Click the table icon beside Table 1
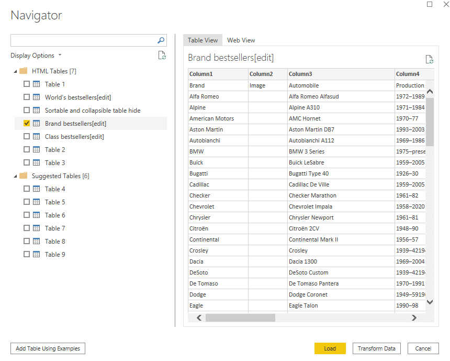This screenshot has width=450, height=361. point(37,84)
